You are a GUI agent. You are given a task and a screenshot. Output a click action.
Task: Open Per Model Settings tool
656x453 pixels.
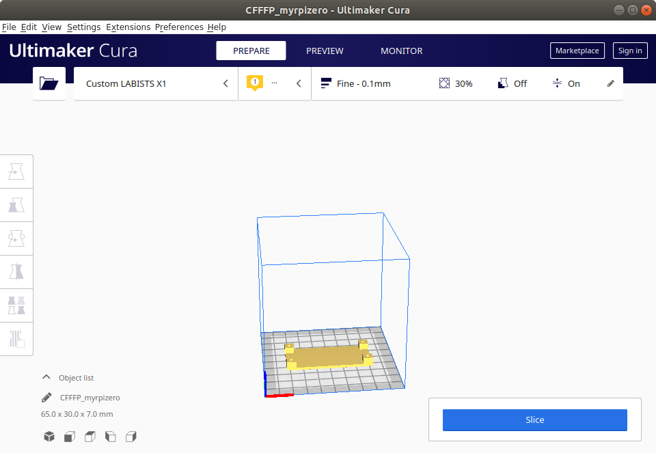pyautogui.click(x=16, y=305)
